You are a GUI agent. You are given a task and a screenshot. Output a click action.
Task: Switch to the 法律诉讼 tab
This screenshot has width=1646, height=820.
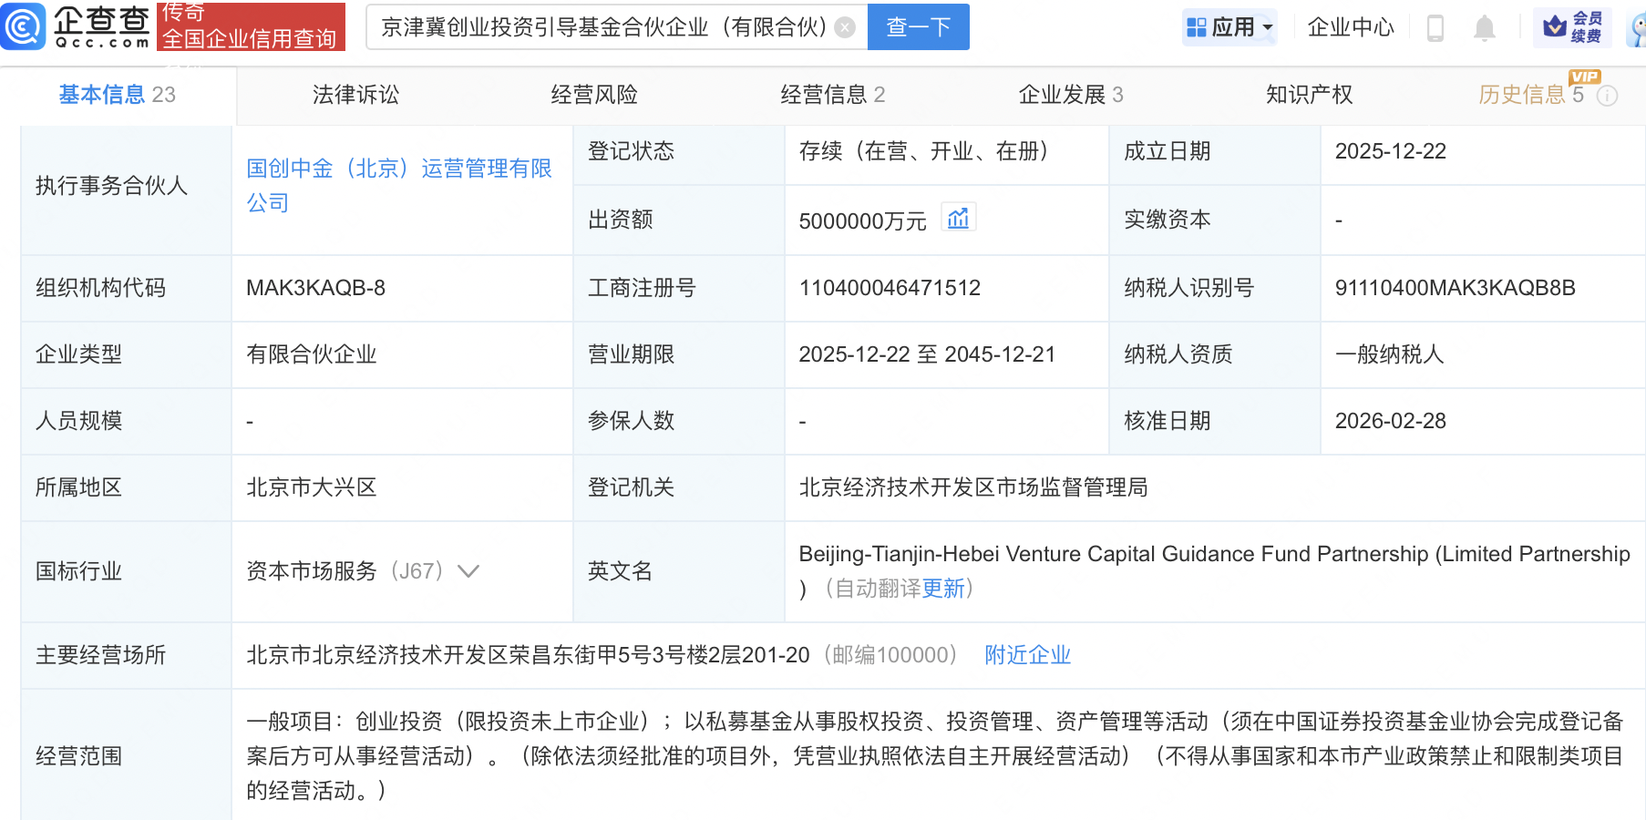click(x=355, y=95)
